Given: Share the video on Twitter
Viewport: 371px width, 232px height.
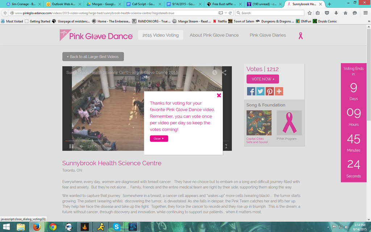Looking at the screenshot, I should coord(260,91).
